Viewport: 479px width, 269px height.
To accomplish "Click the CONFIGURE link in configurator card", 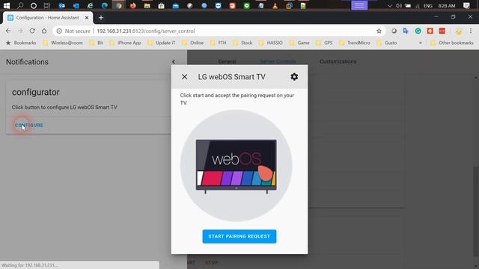I will tap(29, 125).
